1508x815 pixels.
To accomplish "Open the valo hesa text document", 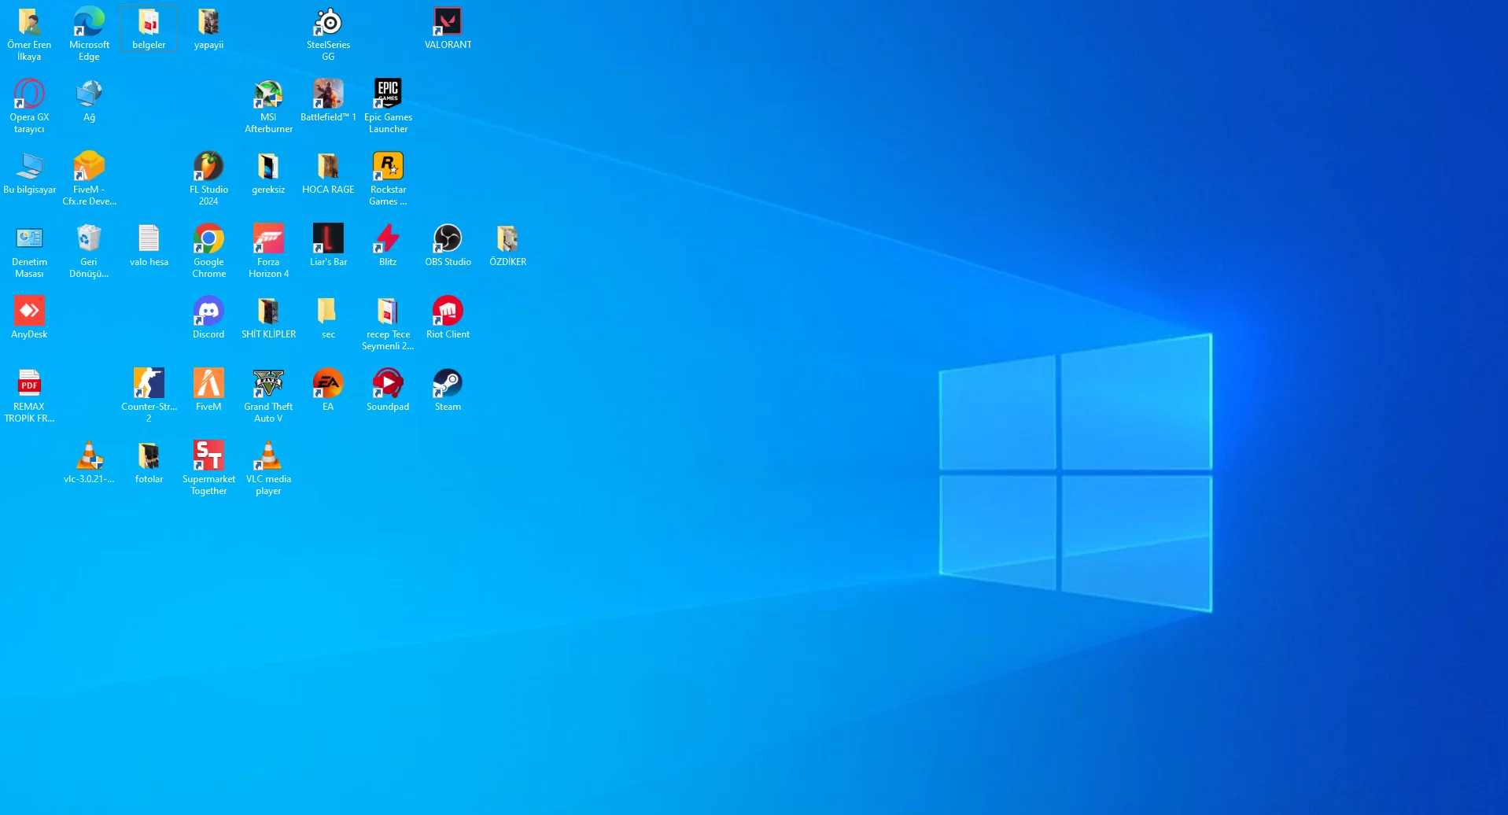I will (x=149, y=238).
